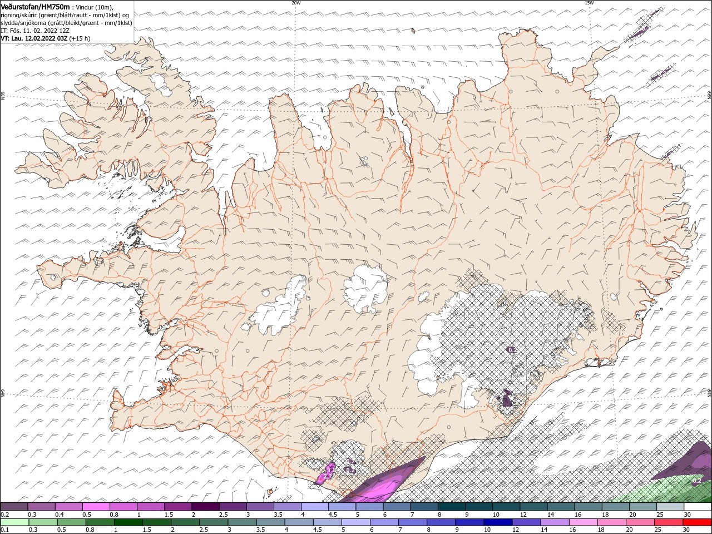Image resolution: width=712 pixels, height=534 pixels.
Task: Select the white swatch ending the purple scale
Action: pos(698,507)
